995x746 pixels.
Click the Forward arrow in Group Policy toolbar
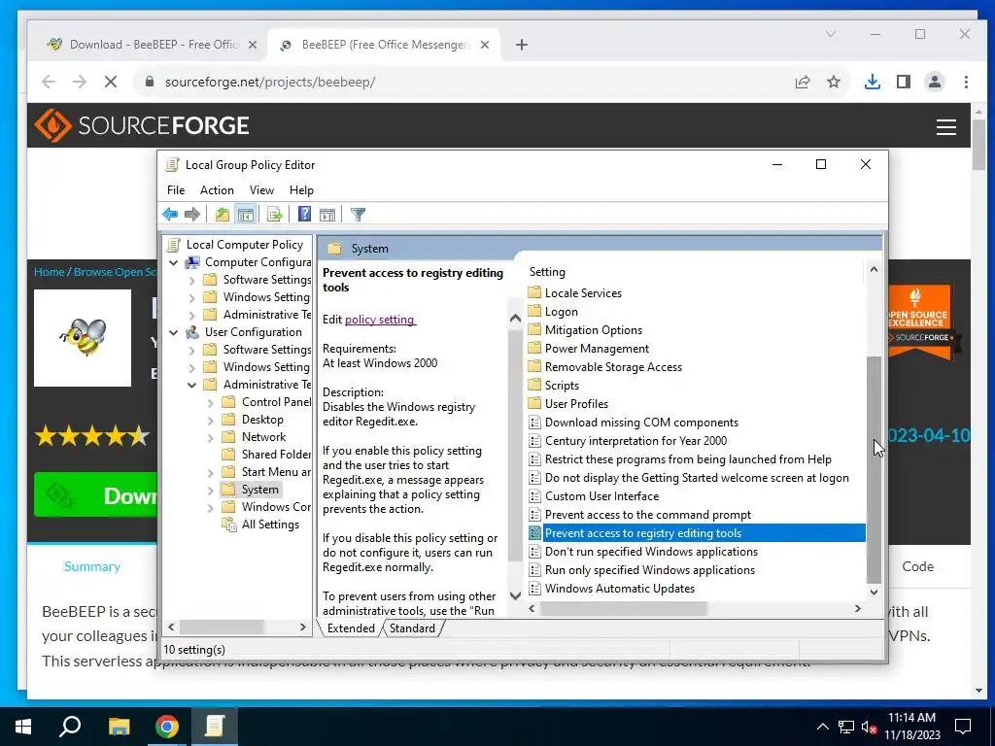pos(192,215)
